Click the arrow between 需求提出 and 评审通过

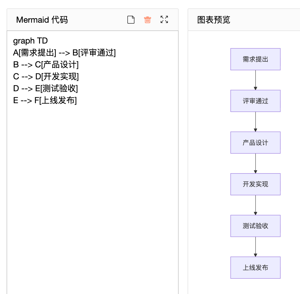coord(255,80)
